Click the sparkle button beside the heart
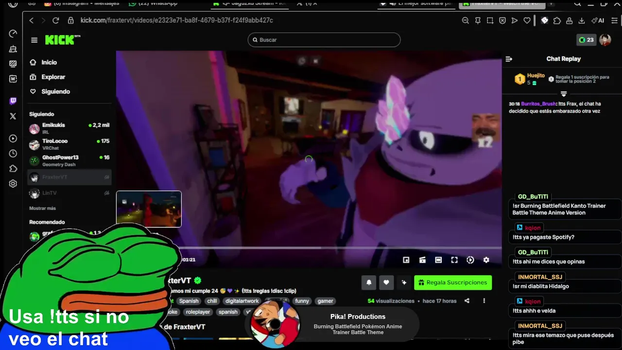This screenshot has width=622, height=350. pyautogui.click(x=404, y=282)
